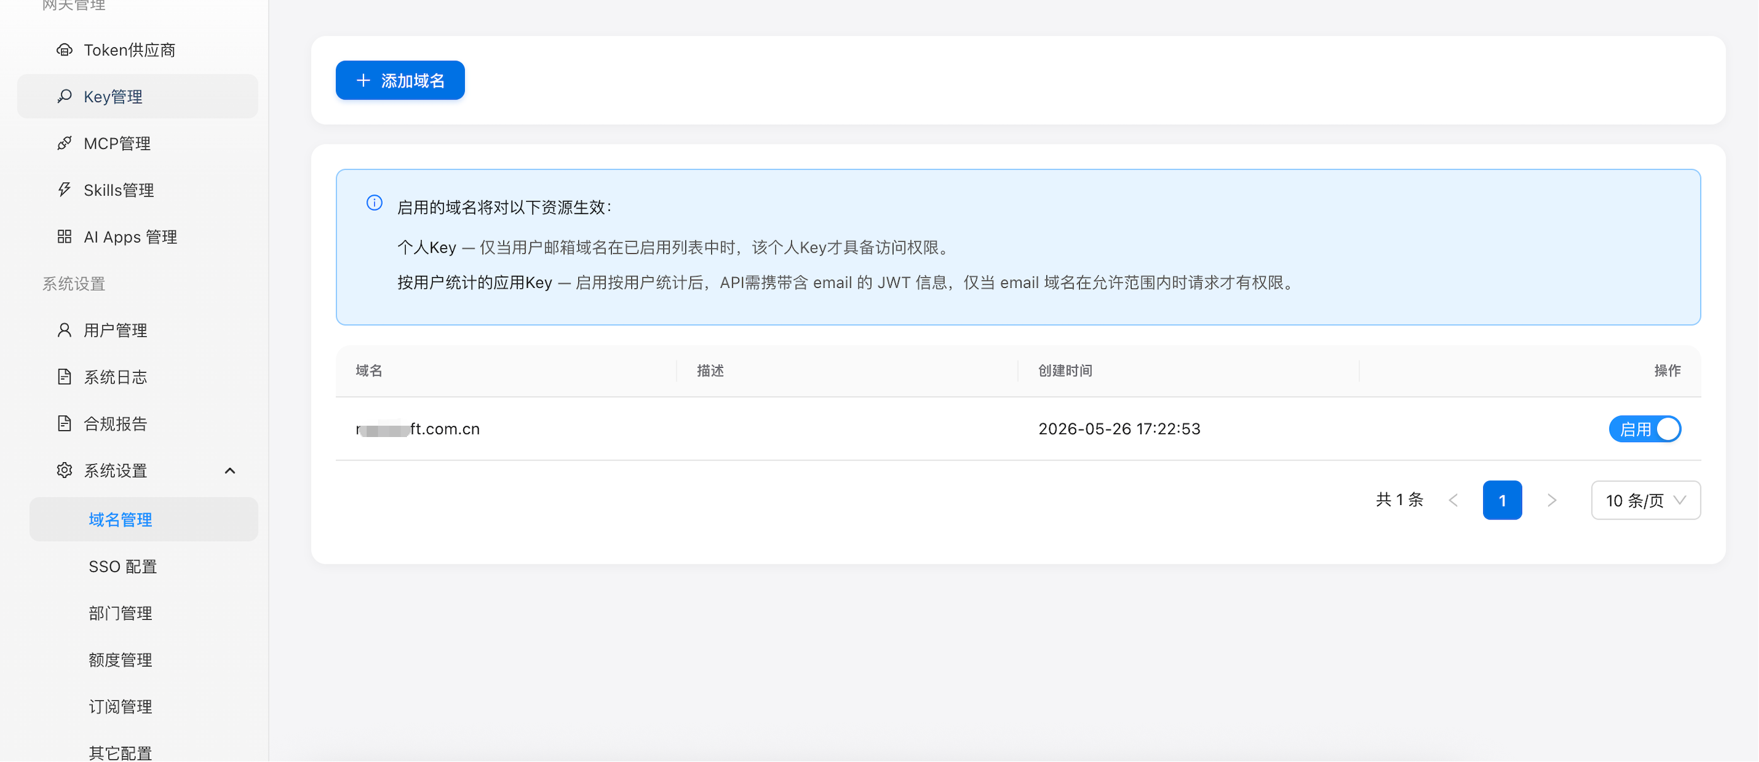1759x762 pixels.
Task: Select 额度管理 submenu item
Action: tap(144, 660)
